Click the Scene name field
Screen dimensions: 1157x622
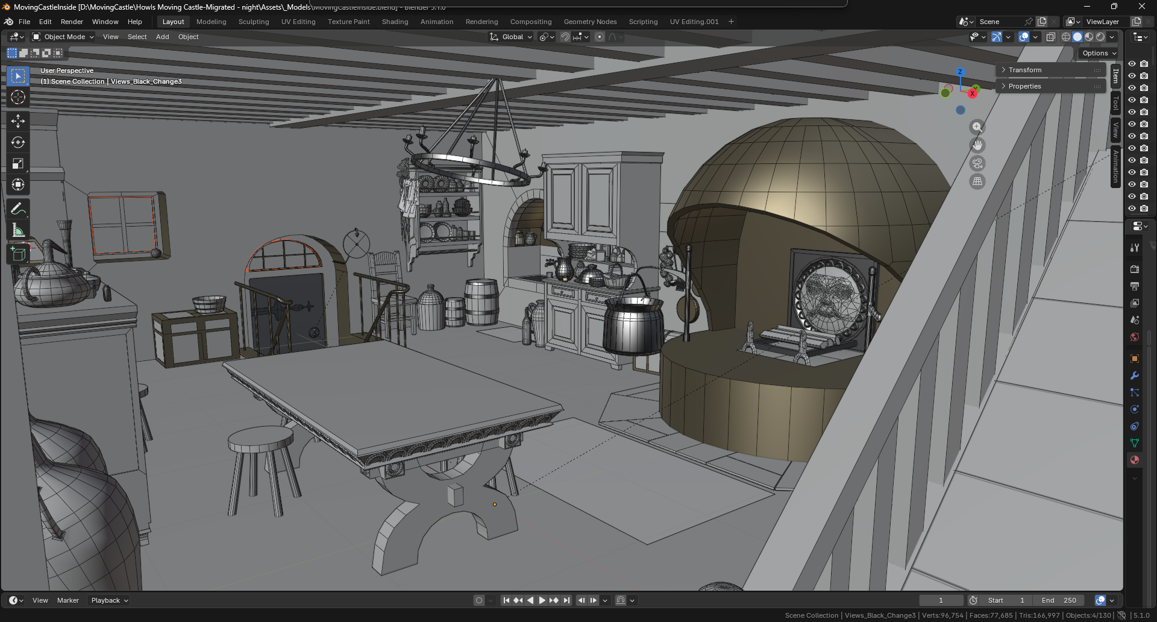[999, 22]
